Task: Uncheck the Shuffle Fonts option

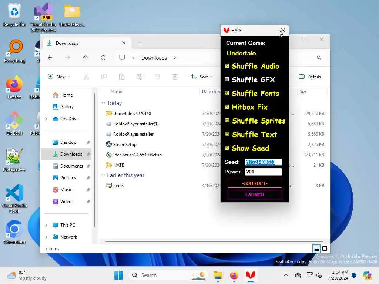Action: click(227, 93)
